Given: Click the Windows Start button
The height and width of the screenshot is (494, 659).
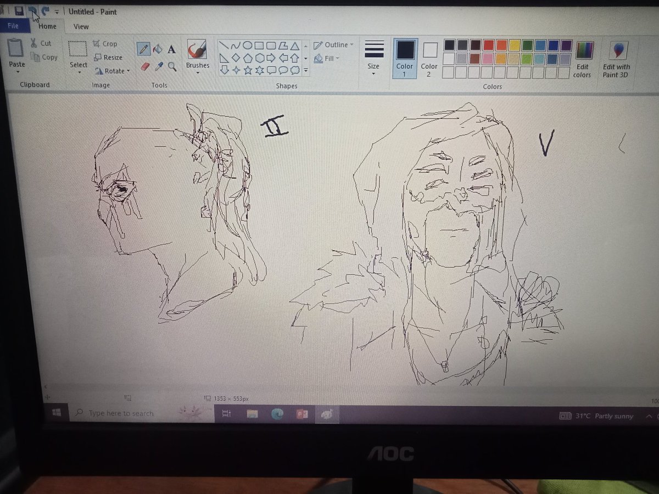Looking at the screenshot, I should pyautogui.click(x=56, y=412).
